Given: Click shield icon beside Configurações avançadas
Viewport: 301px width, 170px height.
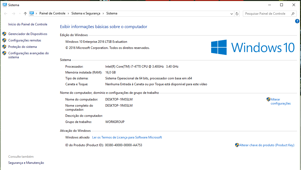Looking at the screenshot, I should (4, 53).
